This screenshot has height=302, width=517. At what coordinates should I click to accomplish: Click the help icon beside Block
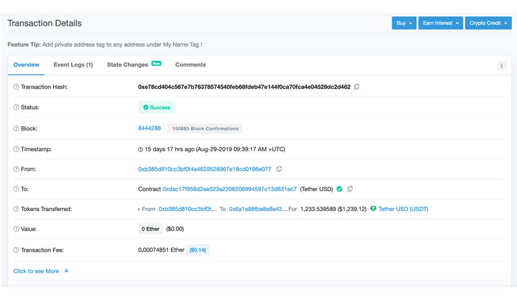(16, 128)
